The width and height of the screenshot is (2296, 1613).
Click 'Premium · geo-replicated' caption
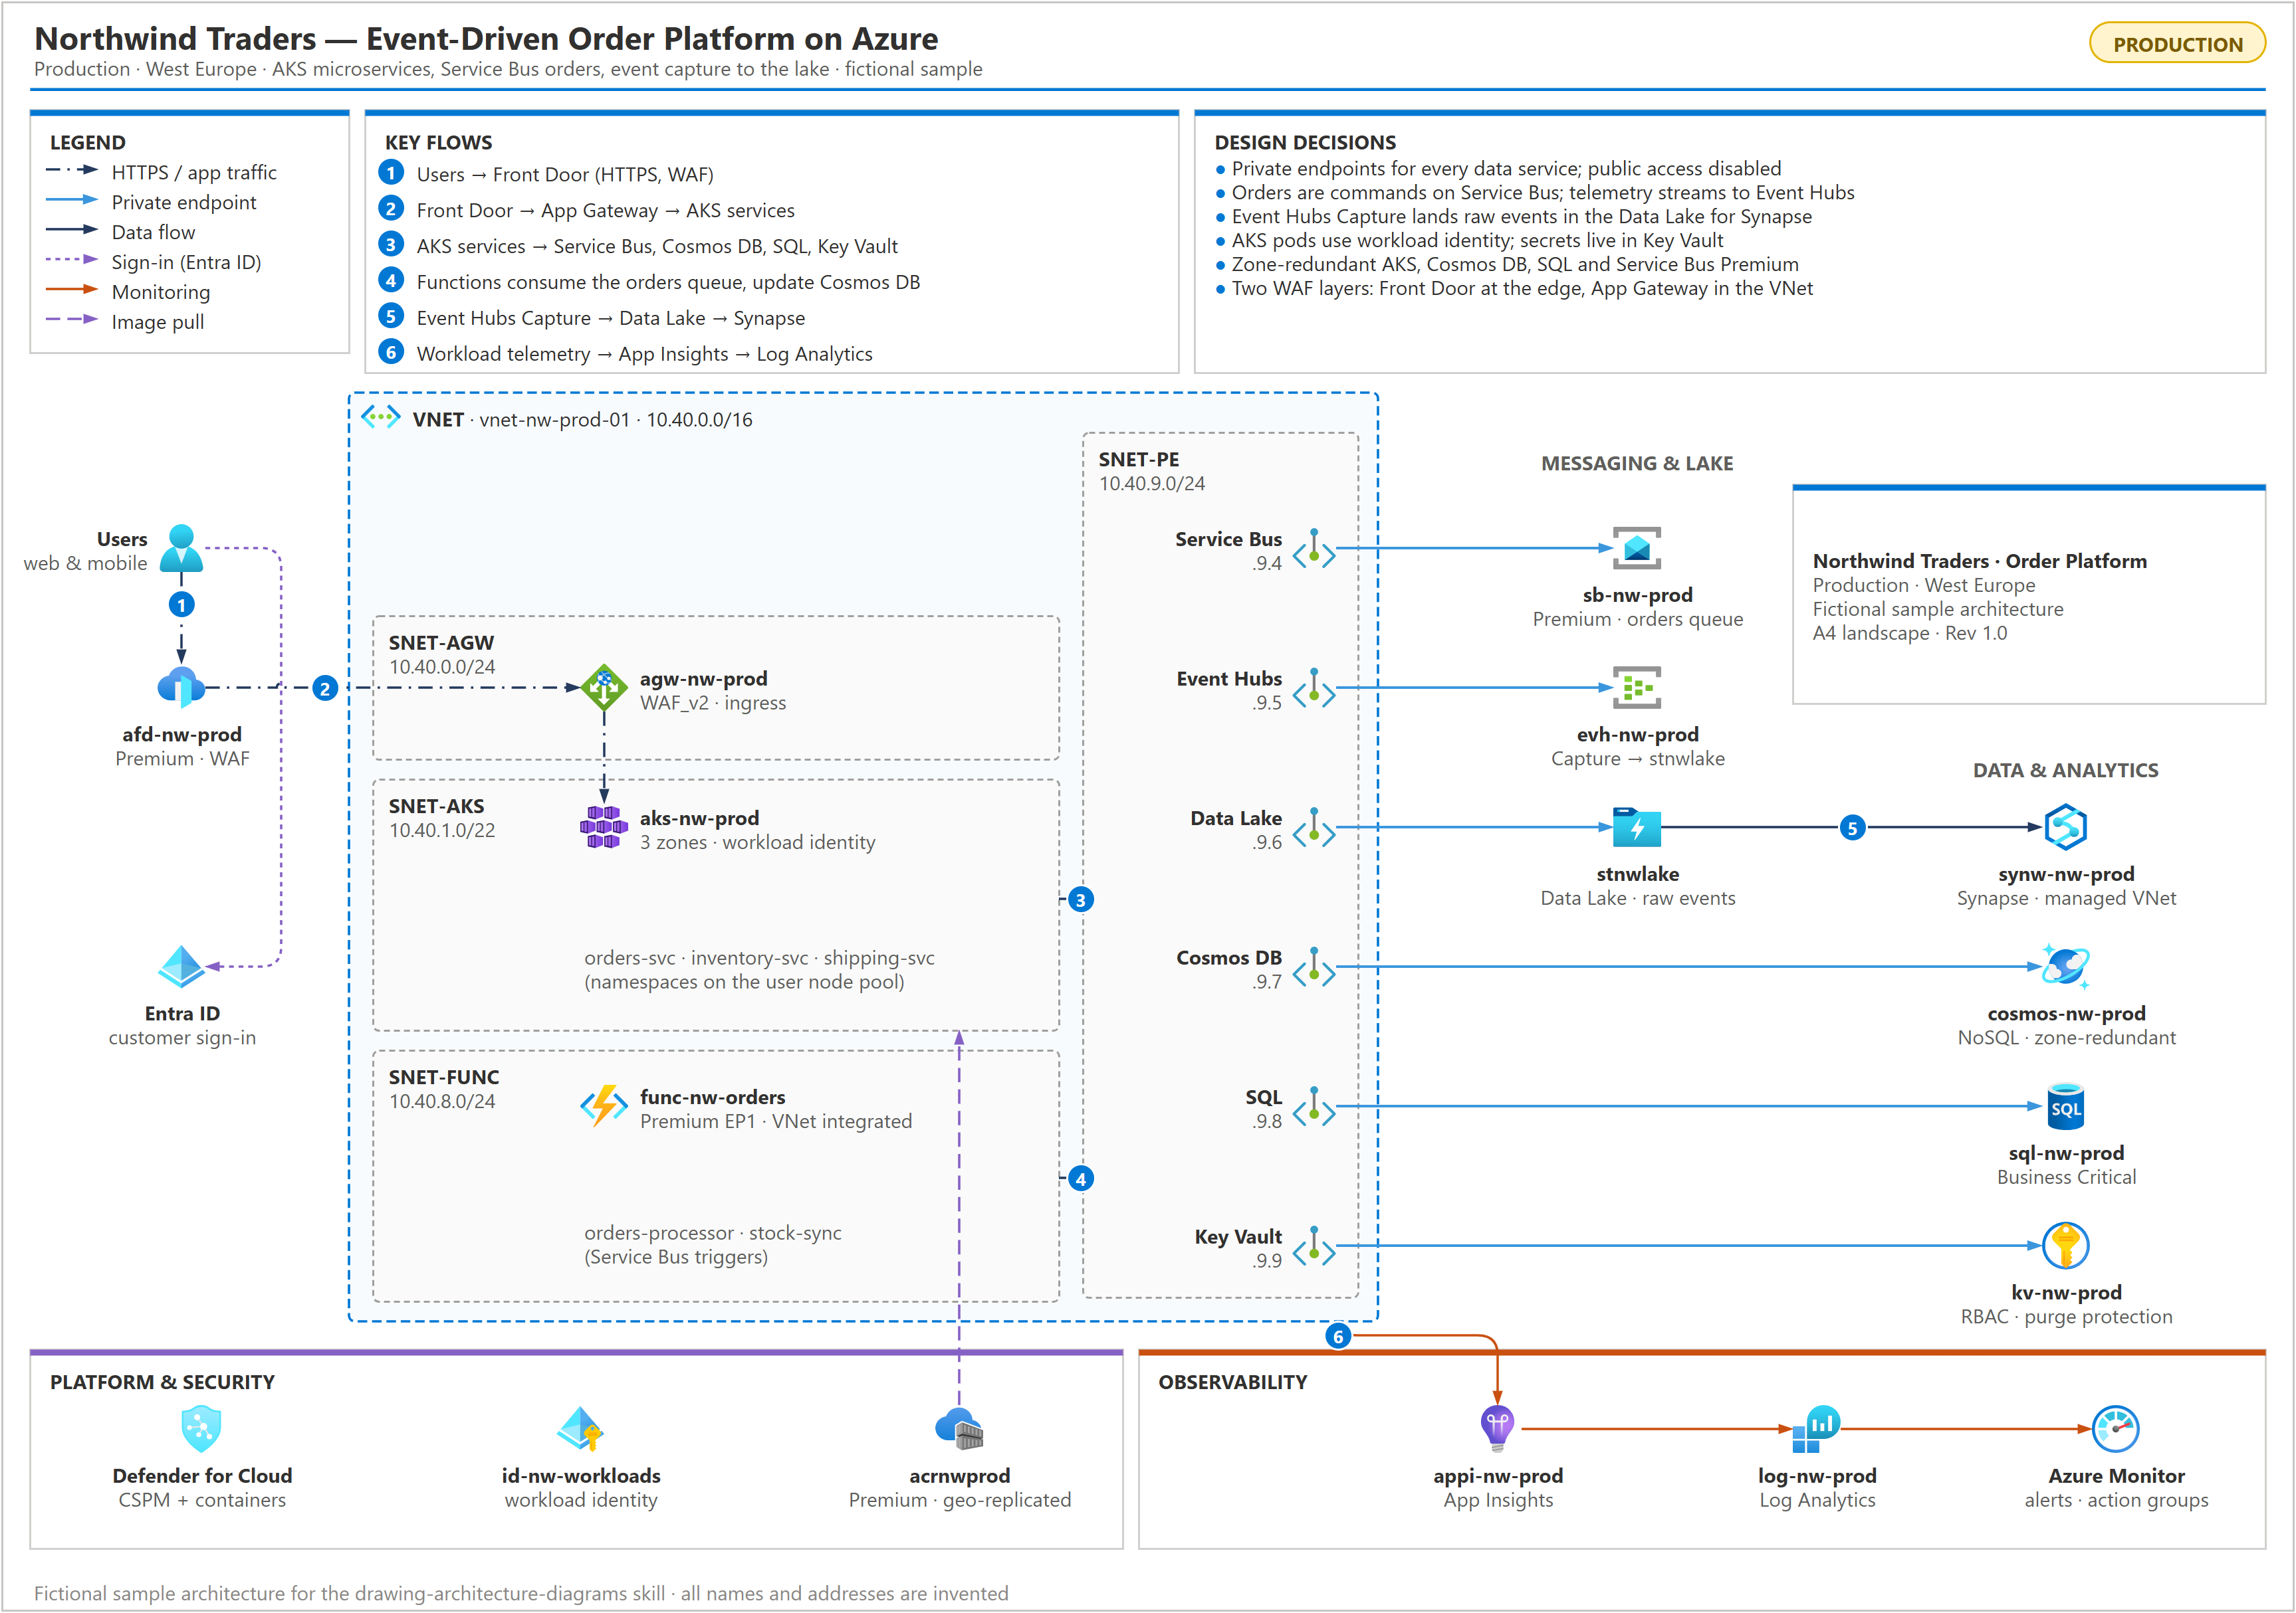(x=960, y=1500)
